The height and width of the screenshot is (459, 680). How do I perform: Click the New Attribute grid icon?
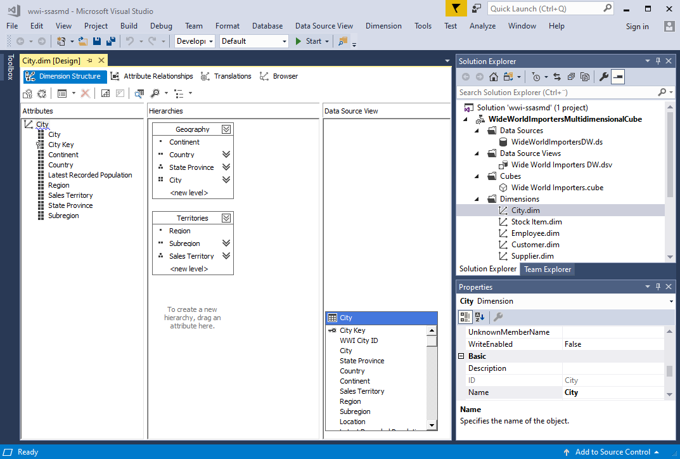[62, 93]
